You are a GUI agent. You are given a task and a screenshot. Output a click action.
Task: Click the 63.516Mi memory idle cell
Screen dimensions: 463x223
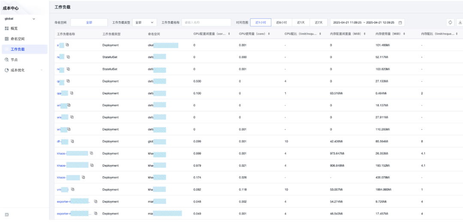click(x=337, y=93)
